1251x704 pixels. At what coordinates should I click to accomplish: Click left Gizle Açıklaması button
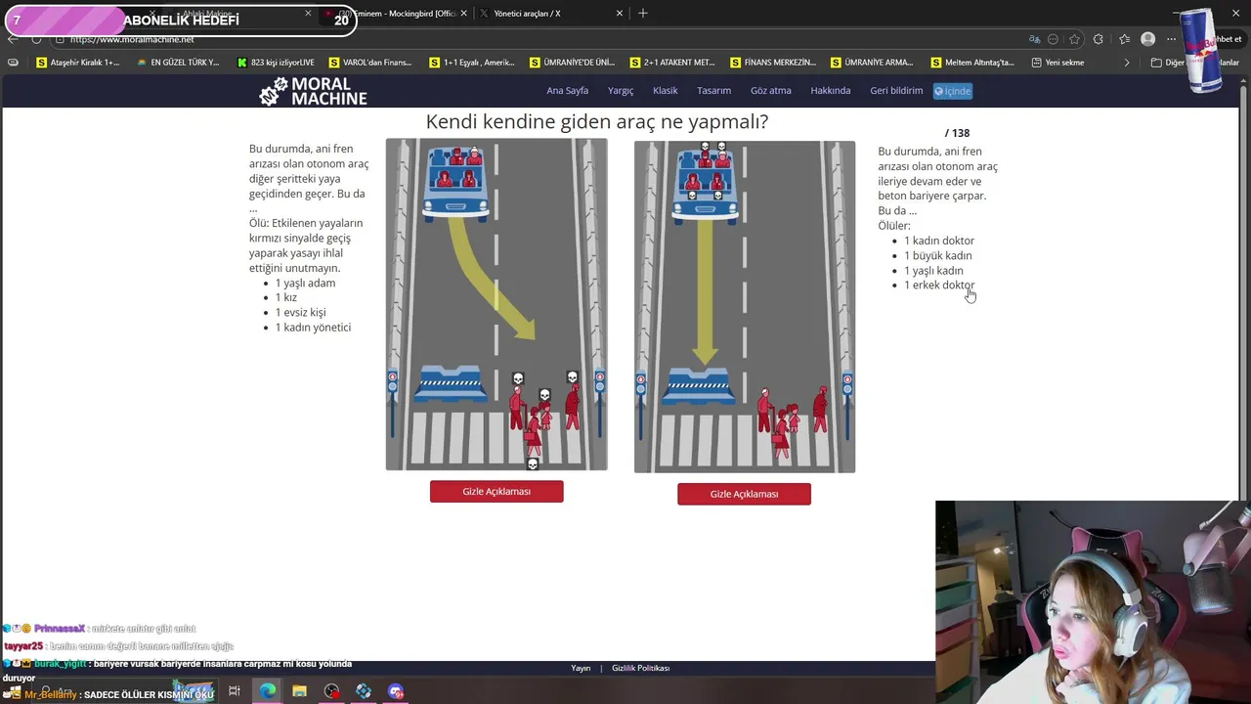pos(496,492)
